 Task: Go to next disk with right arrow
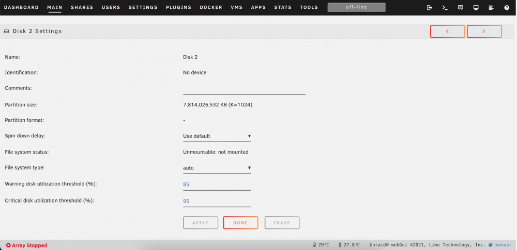[x=484, y=32]
